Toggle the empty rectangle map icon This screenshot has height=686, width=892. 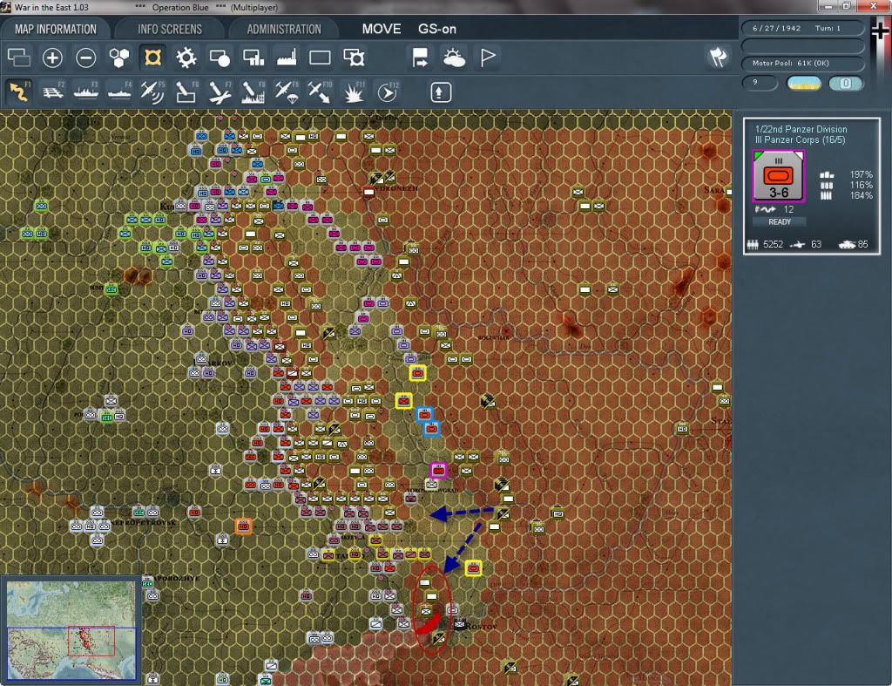(x=320, y=58)
